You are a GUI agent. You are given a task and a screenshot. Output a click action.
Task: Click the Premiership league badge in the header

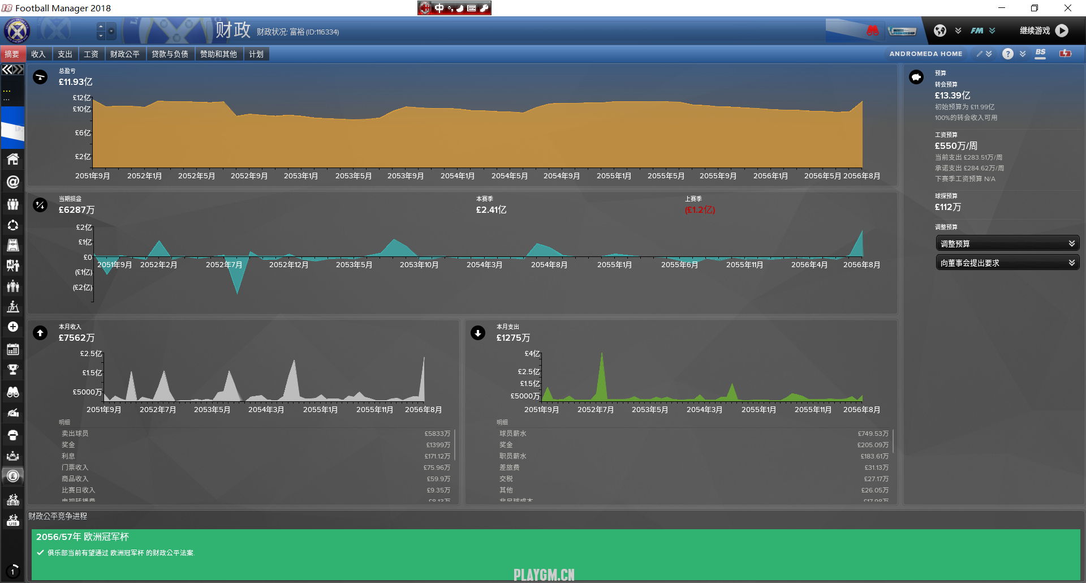pos(902,31)
